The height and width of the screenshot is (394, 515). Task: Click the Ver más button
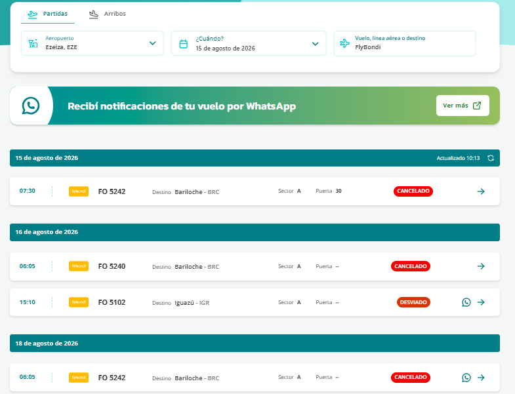click(x=463, y=106)
